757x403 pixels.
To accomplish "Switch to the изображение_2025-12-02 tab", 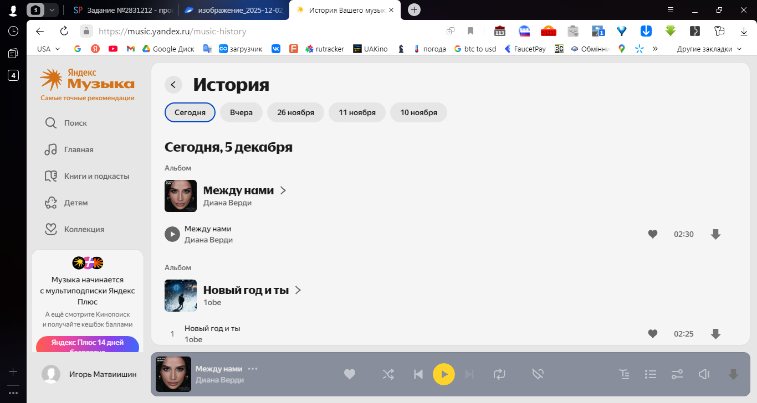I will pyautogui.click(x=233, y=10).
